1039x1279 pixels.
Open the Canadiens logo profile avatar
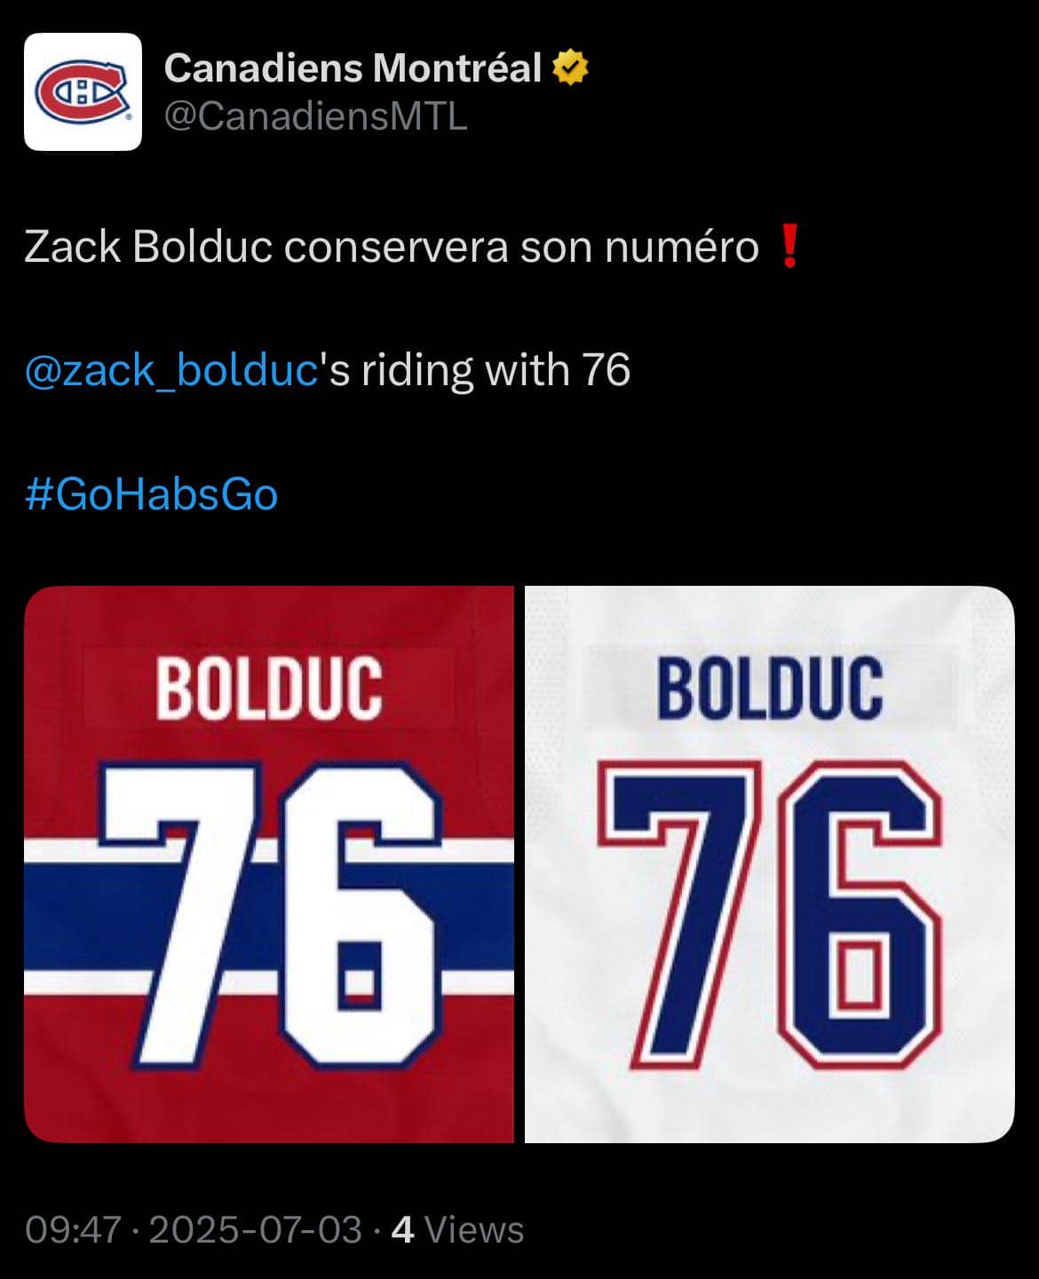[x=83, y=91]
